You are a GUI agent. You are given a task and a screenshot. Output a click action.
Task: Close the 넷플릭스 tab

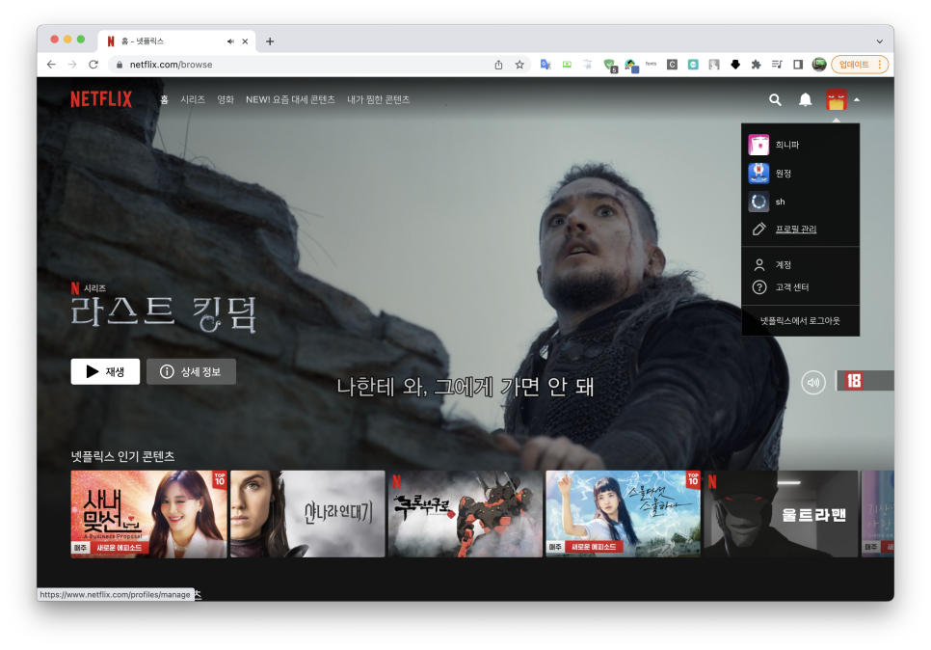pyautogui.click(x=245, y=41)
